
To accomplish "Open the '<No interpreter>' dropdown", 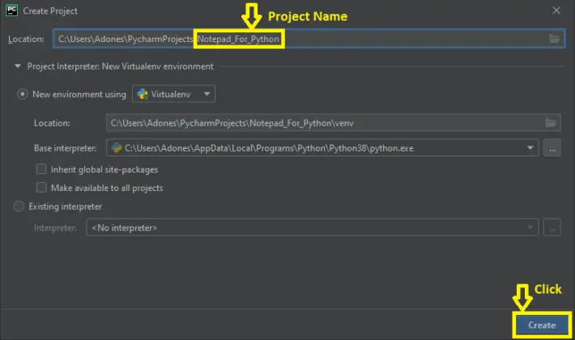I will [312, 228].
